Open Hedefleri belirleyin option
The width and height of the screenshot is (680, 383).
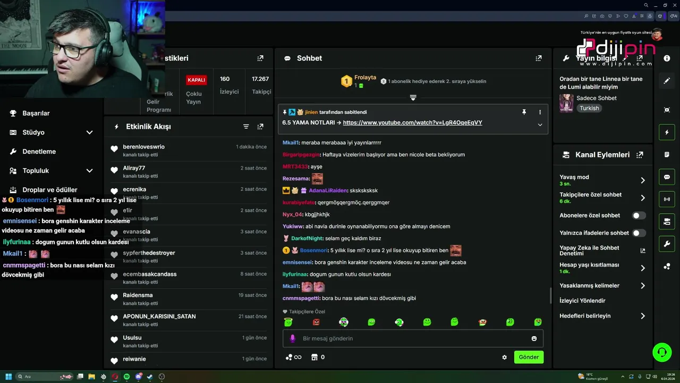pos(602,316)
